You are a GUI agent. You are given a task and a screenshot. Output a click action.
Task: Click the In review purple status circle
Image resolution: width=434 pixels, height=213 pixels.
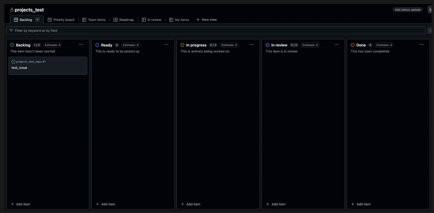(x=268, y=45)
